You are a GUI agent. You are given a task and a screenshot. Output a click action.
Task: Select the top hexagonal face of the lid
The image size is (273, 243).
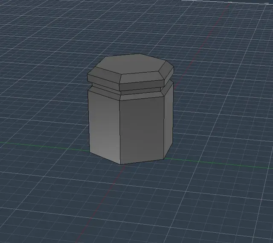(x=133, y=64)
